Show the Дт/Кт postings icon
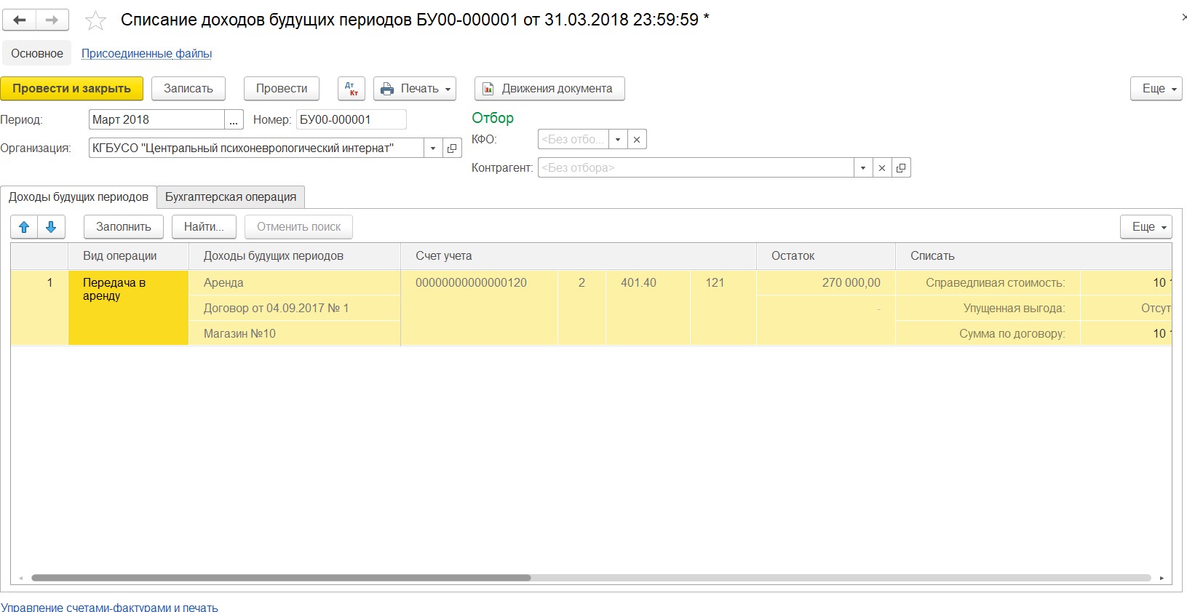The height and width of the screenshot is (612, 1187). [352, 89]
